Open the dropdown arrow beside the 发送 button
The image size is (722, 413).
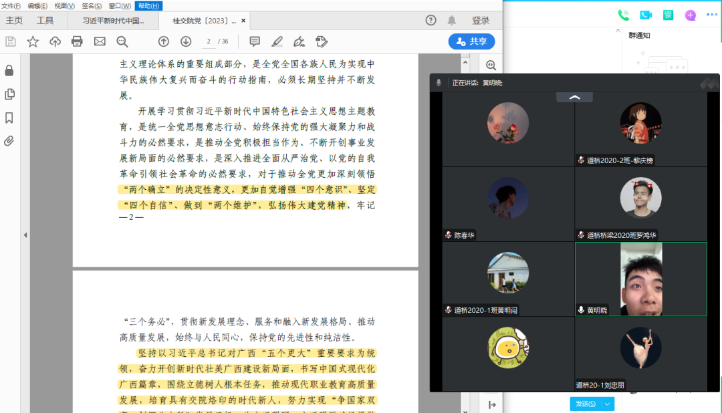(608, 404)
